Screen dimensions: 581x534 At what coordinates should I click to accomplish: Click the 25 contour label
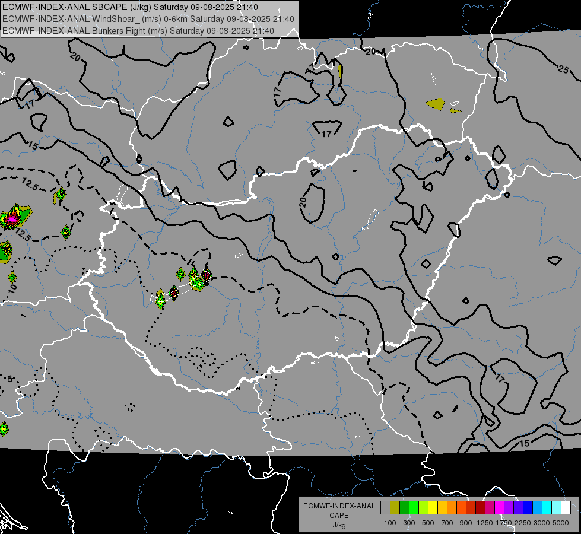563,69
